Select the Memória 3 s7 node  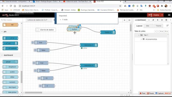click(89, 45)
